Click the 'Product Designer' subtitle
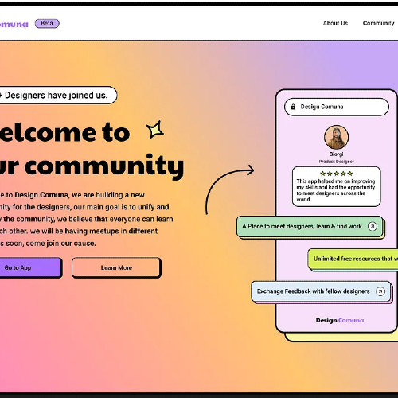This screenshot has width=398, height=398. [x=336, y=162]
